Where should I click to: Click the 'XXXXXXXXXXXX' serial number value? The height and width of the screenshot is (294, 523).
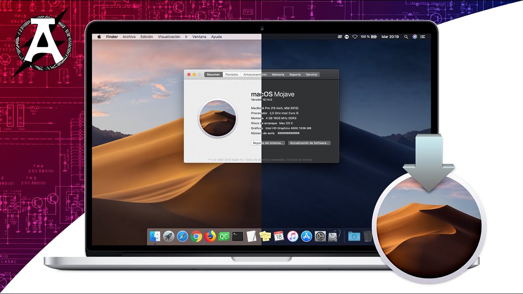point(288,133)
